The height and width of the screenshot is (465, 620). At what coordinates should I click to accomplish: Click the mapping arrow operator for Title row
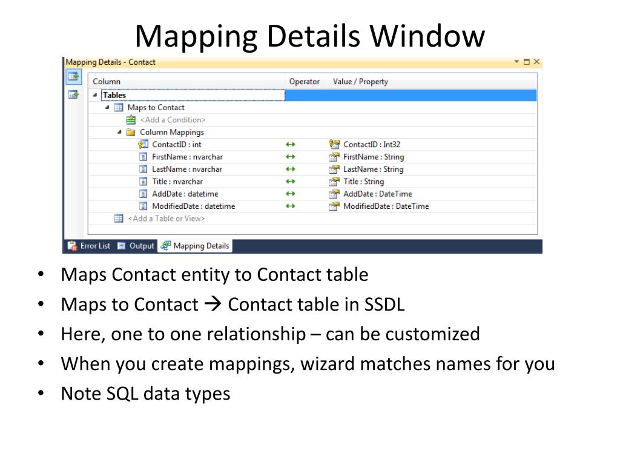(290, 181)
